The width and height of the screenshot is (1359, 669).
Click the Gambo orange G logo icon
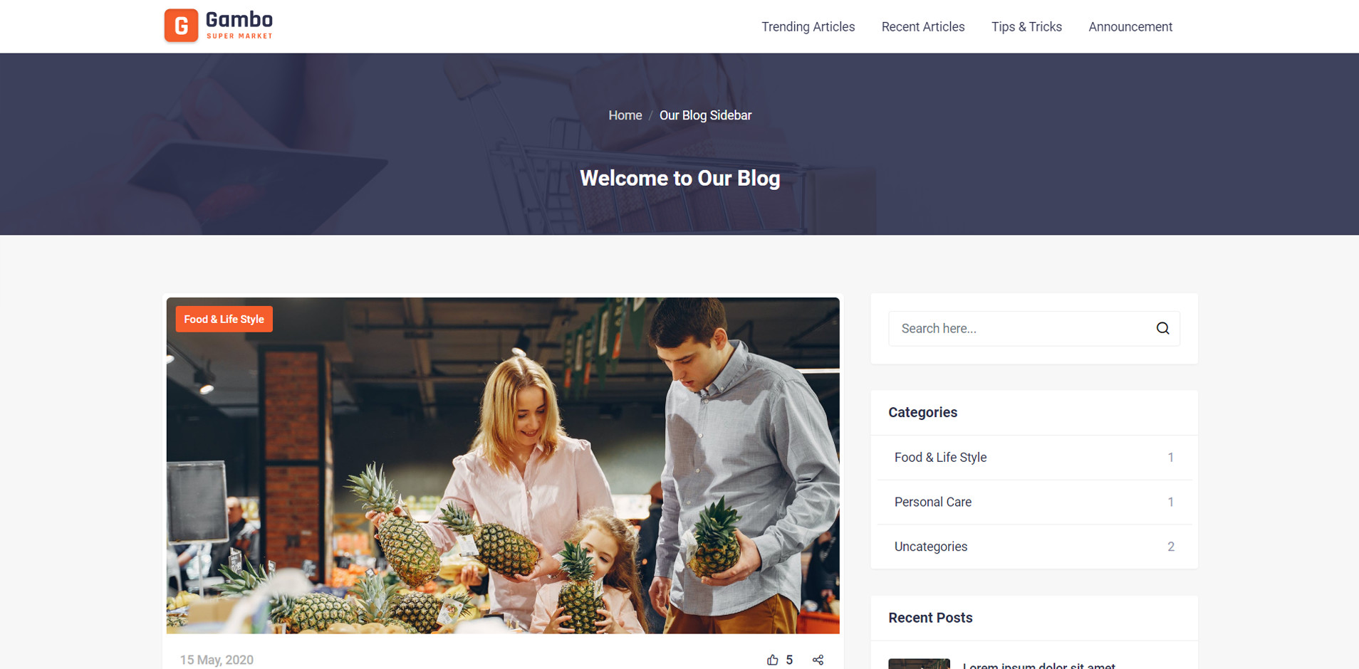tap(181, 26)
